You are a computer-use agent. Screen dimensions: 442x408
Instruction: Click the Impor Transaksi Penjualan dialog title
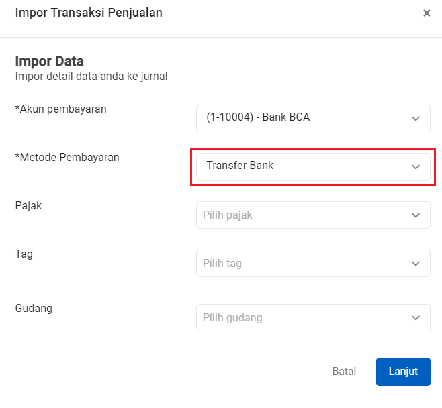click(x=89, y=13)
